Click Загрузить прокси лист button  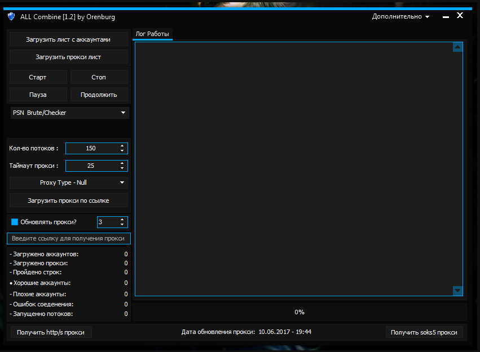point(68,57)
